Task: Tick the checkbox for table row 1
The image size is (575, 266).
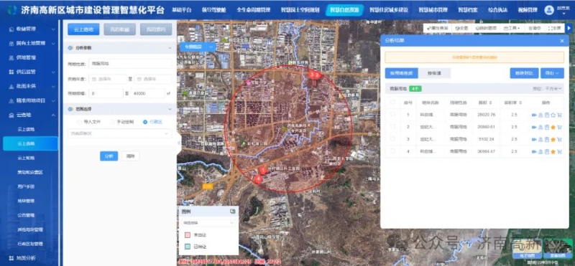Action: point(392,115)
